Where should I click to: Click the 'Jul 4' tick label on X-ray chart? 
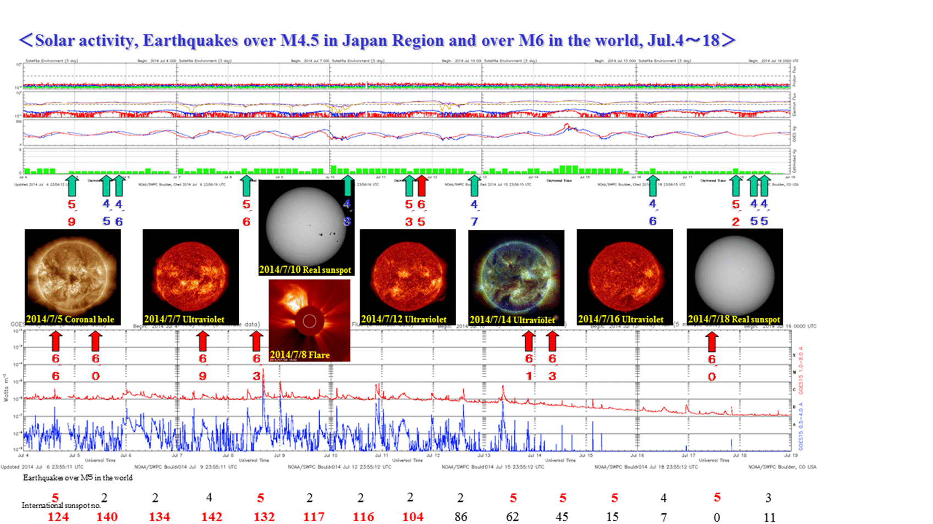23,455
